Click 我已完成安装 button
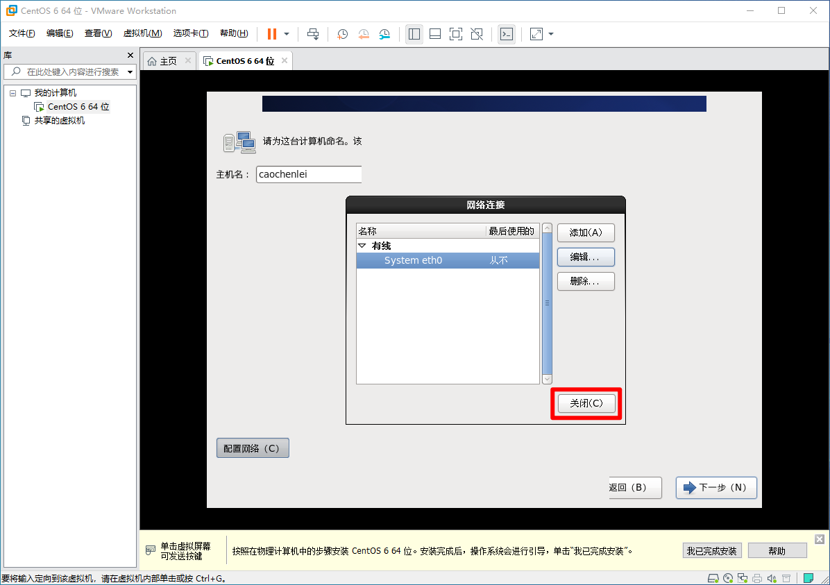 [x=712, y=550]
